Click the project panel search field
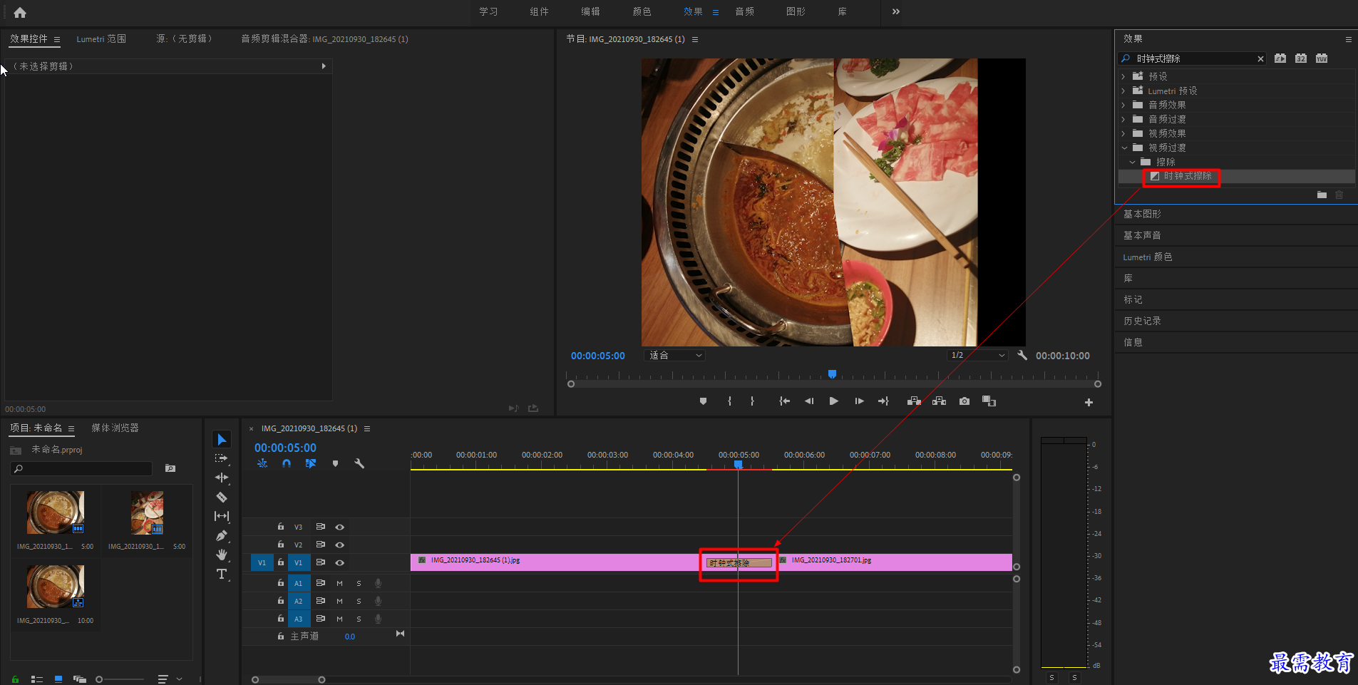The width and height of the screenshot is (1358, 685). (x=81, y=468)
